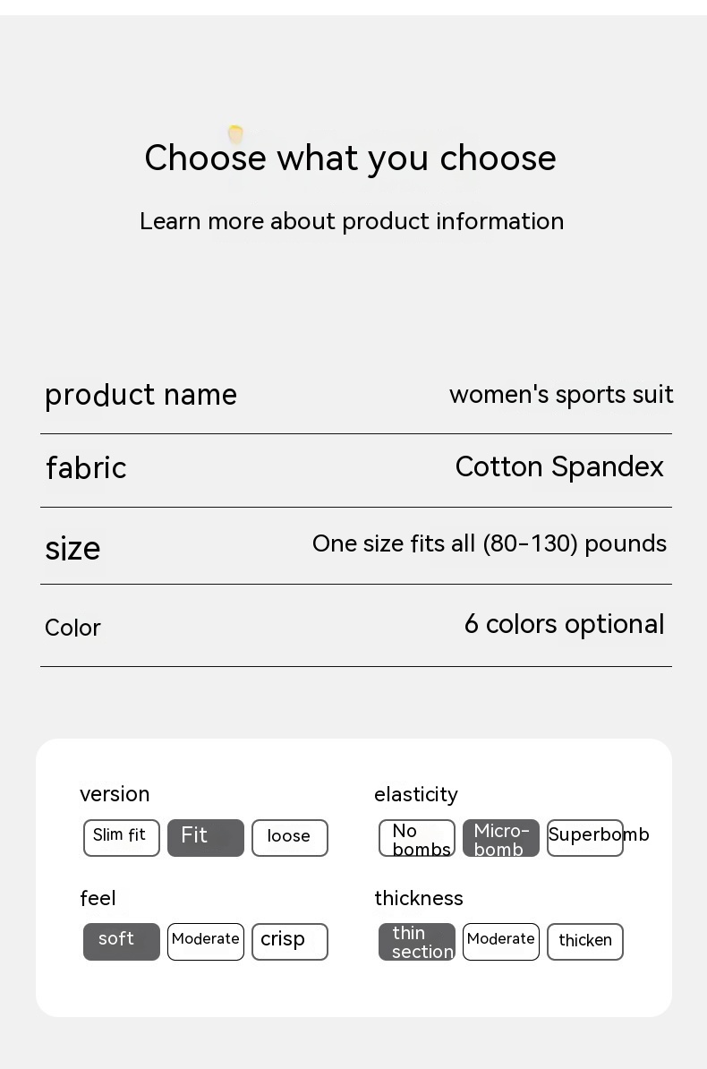Click 'Learn more about product information' text
707x1069 pixels.
pyautogui.click(x=352, y=221)
